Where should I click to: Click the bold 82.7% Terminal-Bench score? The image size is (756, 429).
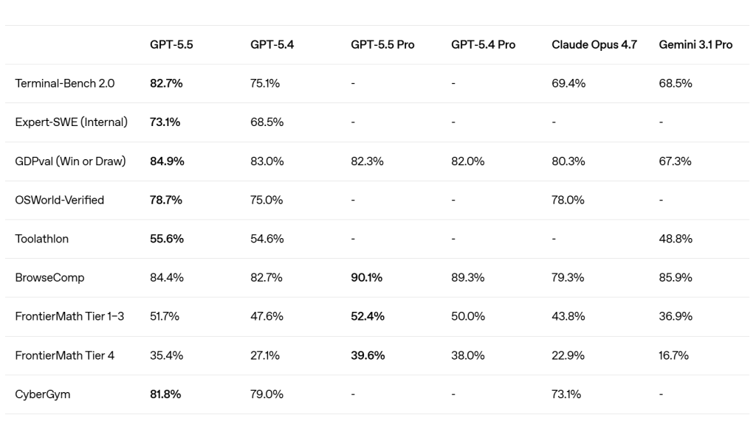(x=166, y=83)
